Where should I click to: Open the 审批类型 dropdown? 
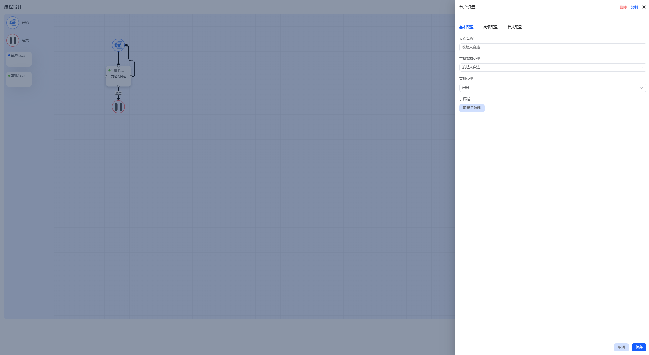coord(553,88)
